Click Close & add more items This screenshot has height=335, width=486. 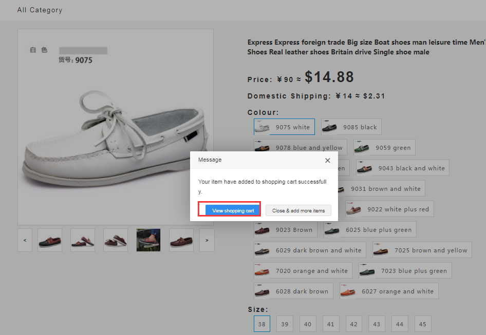point(298,210)
